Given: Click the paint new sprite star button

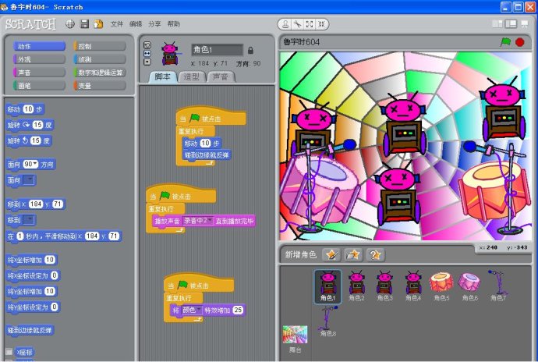Looking at the screenshot, I should click(x=331, y=254).
